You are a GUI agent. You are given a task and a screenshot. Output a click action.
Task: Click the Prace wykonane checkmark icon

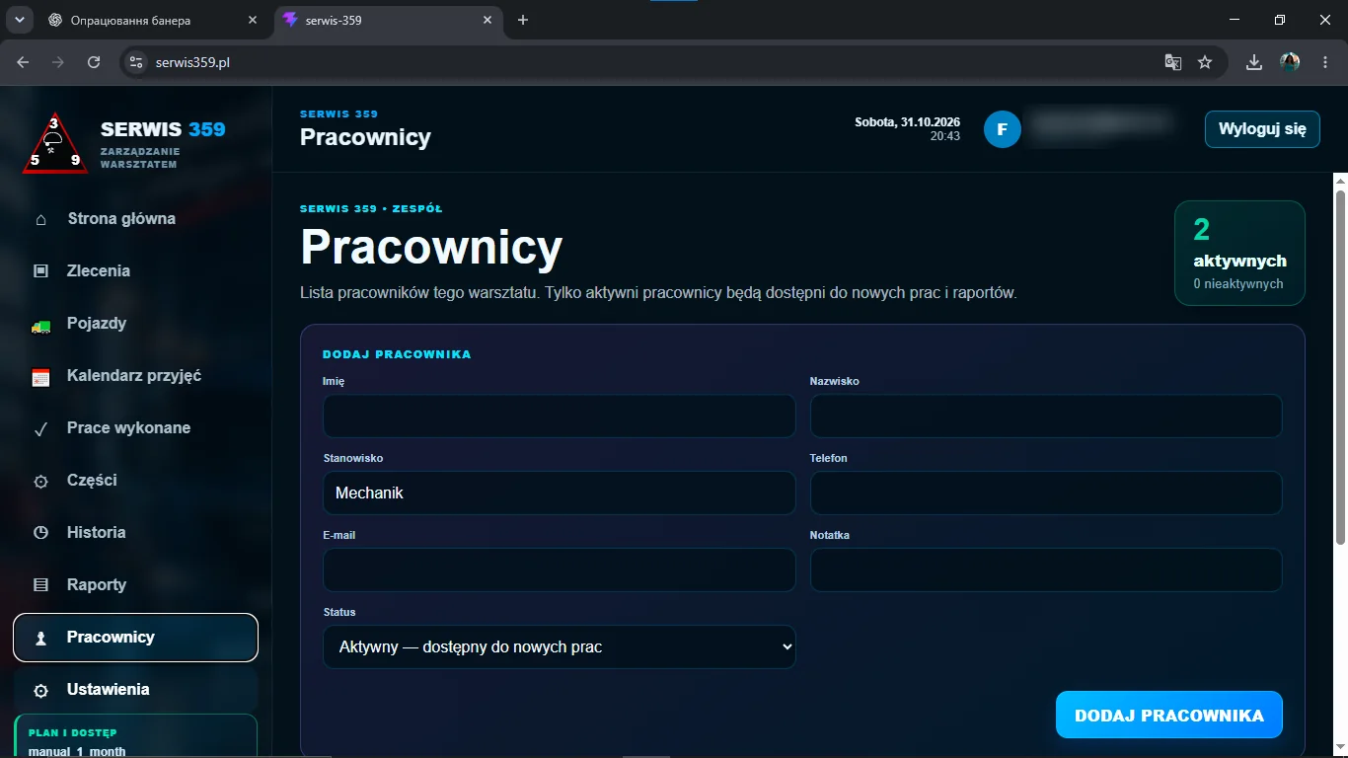[40, 428]
